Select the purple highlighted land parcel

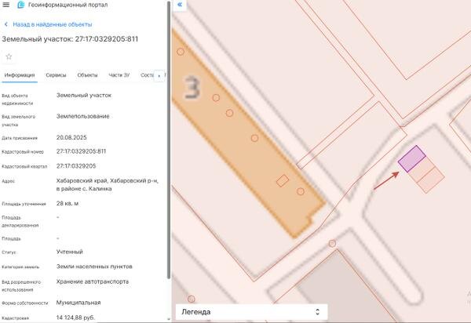pyautogui.click(x=412, y=158)
